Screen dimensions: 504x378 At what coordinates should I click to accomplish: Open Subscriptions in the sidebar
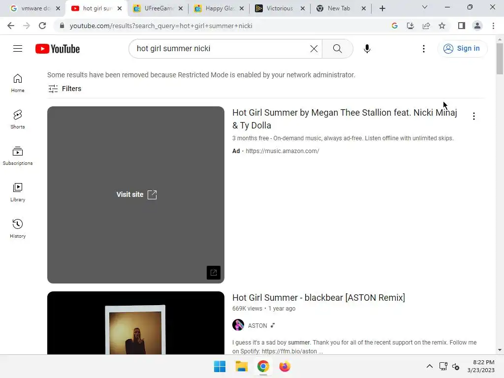coord(18,156)
